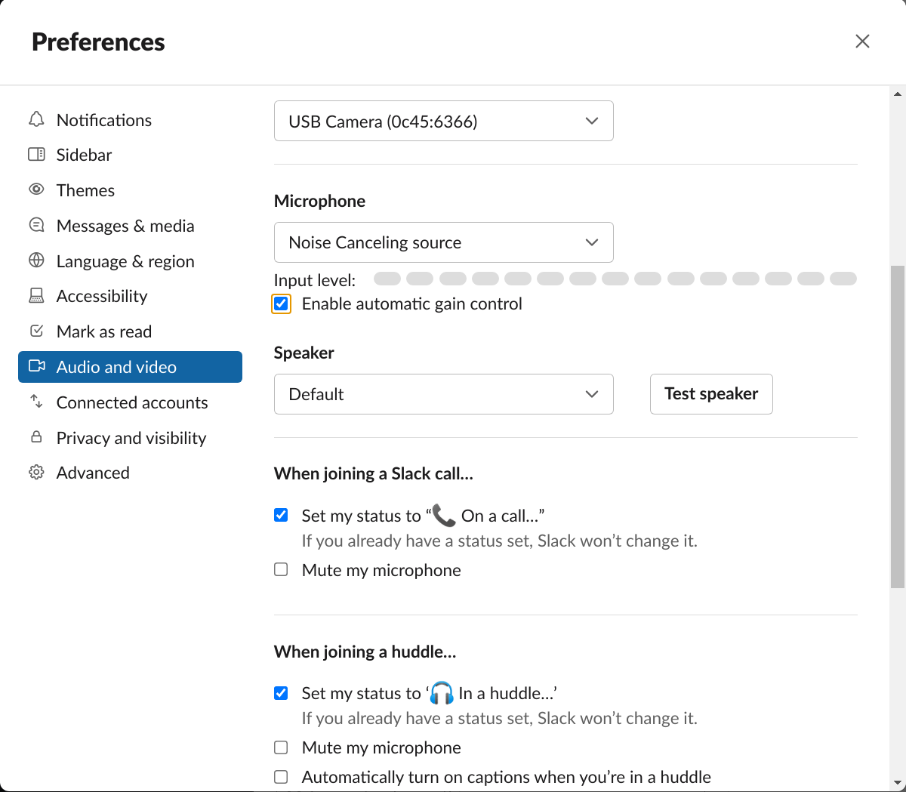
Task: Open the Mark as read section
Action: pos(103,331)
